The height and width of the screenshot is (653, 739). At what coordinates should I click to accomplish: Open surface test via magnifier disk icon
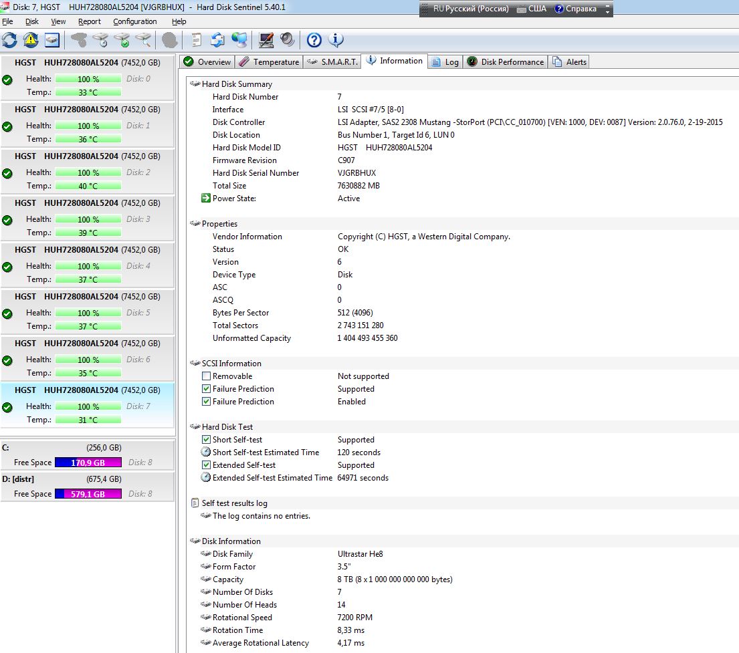pyautogui.click(x=144, y=40)
